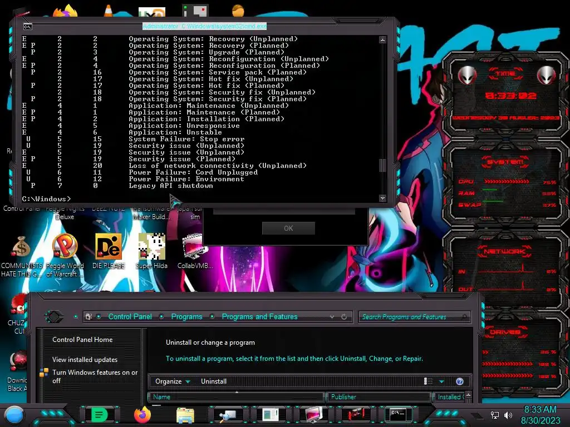
Task: Click the Change your view icon
Action: pos(428,381)
